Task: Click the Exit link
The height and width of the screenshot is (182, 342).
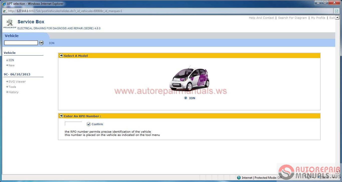Action: 332,18
